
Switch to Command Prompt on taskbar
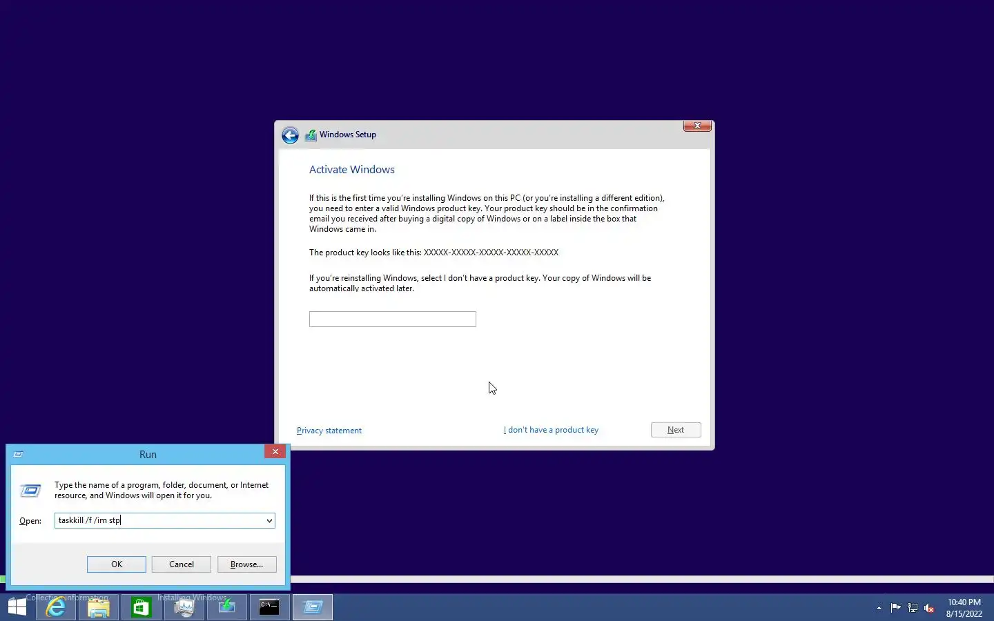270,607
